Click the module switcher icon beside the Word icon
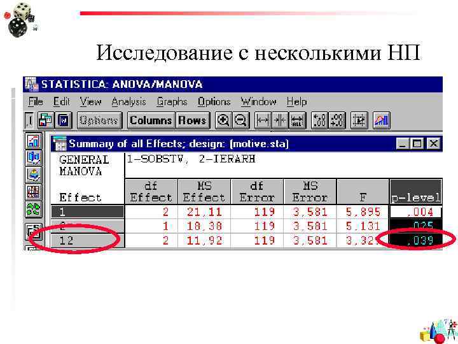Screen dimensions: 458x344 coord(46,120)
